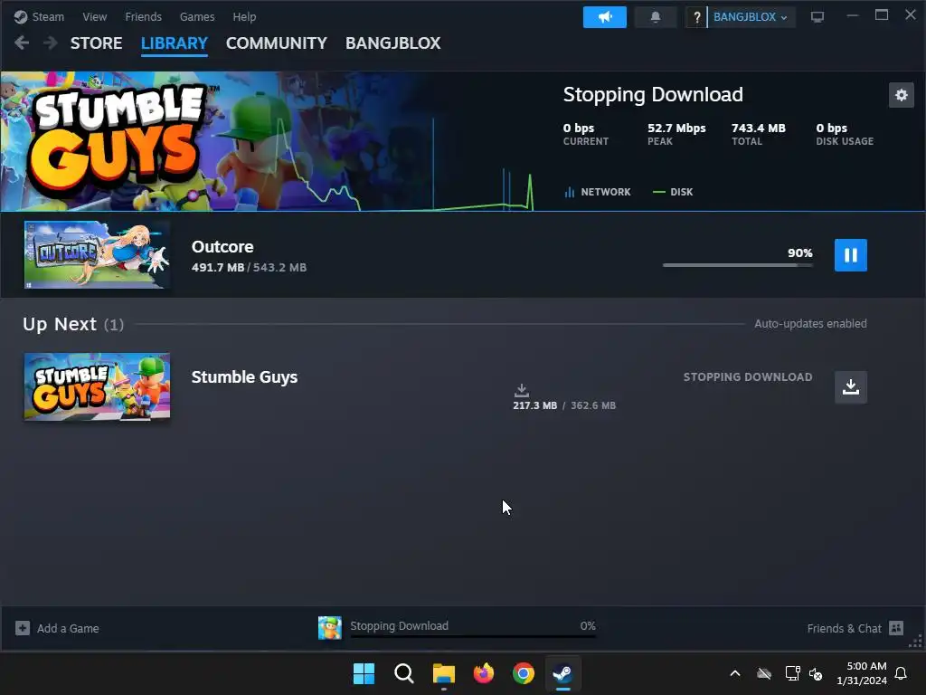
Task: Click the STOPPING DOWNLOAD status text
Action: 748,377
